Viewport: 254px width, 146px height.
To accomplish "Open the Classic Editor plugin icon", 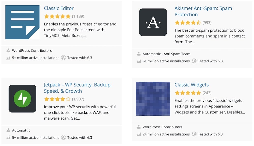I will [x=22, y=22].
